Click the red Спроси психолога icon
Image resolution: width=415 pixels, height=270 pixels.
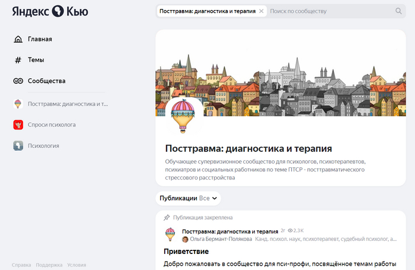click(x=18, y=125)
